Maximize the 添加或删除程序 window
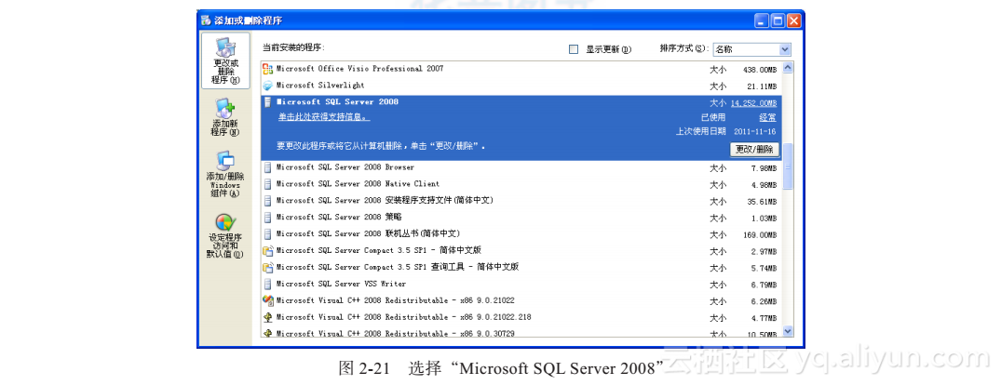The image size is (1001, 385). pos(778,20)
